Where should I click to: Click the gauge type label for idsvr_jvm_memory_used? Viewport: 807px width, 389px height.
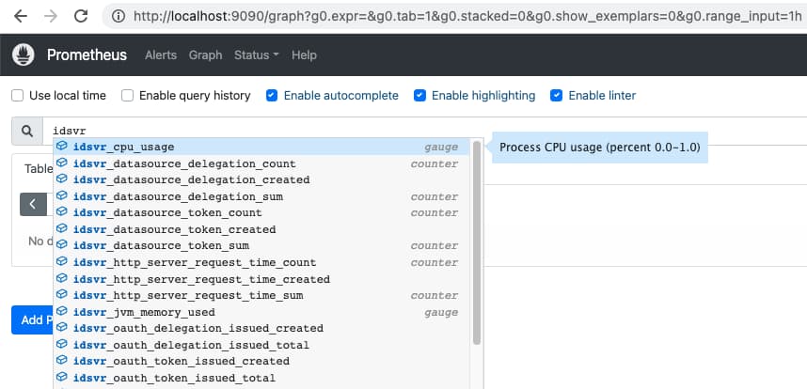coord(441,313)
